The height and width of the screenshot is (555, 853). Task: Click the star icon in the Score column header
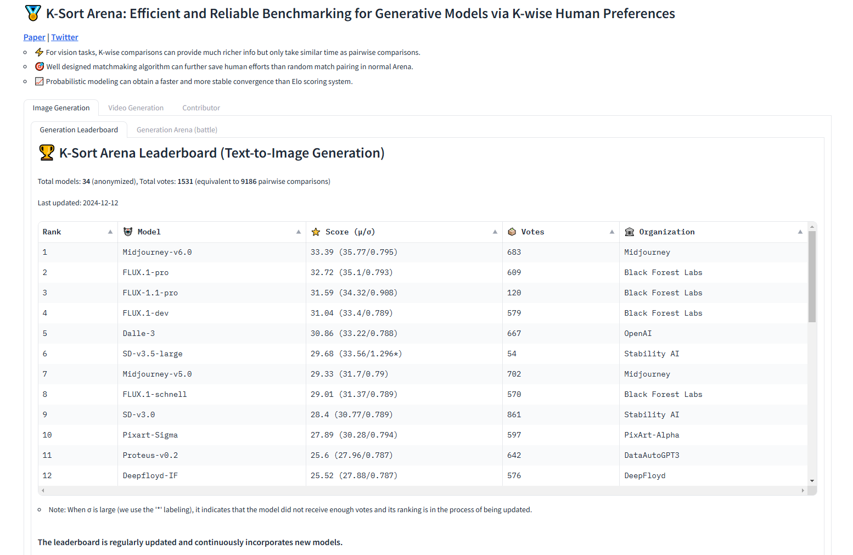316,232
